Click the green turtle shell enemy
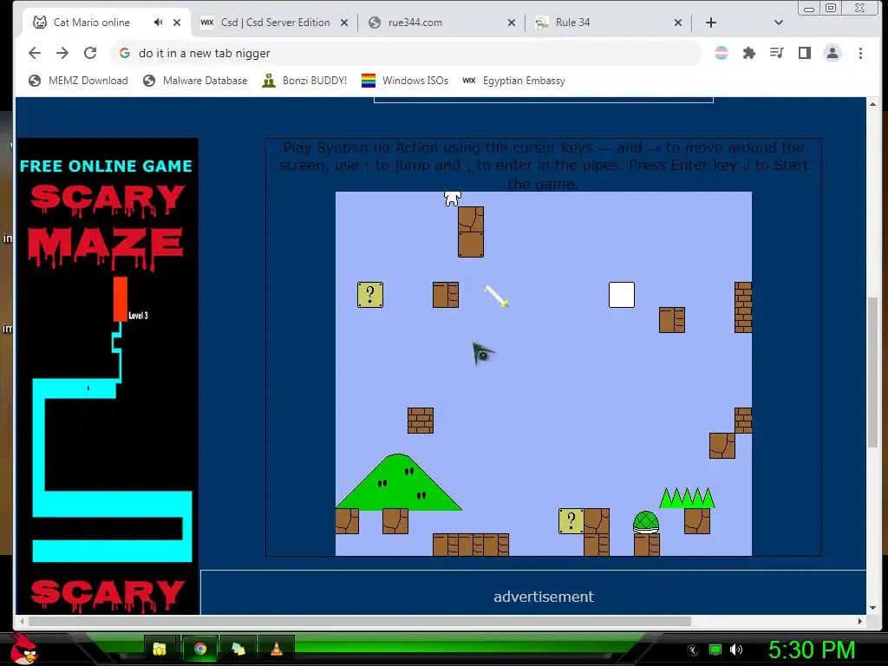This screenshot has height=666, width=888. point(645,522)
